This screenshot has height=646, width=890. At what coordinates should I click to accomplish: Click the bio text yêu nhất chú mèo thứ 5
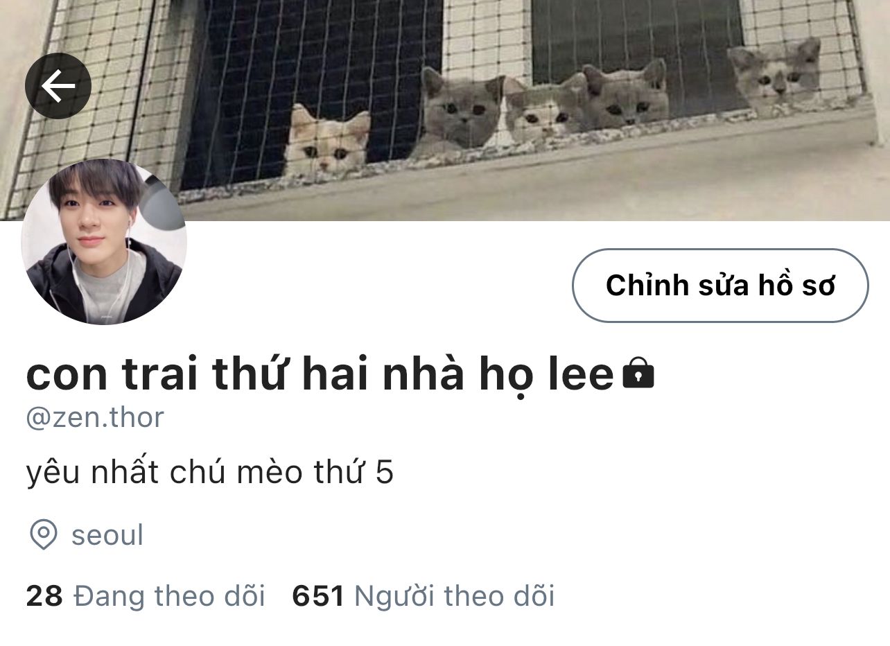click(x=210, y=473)
